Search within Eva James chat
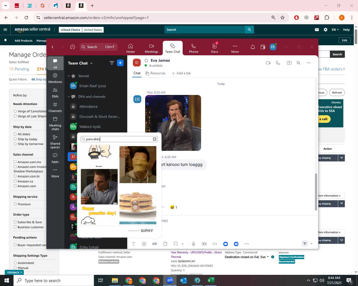The width and height of the screenshot is (358, 286). tap(298, 63)
